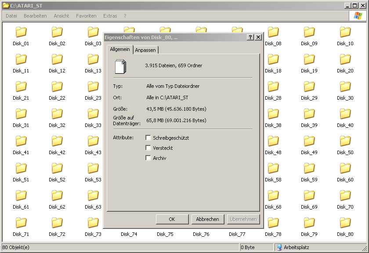This screenshot has height=253, width=369.
Task: Select the Disk_10 folder icon
Action: (x=345, y=32)
